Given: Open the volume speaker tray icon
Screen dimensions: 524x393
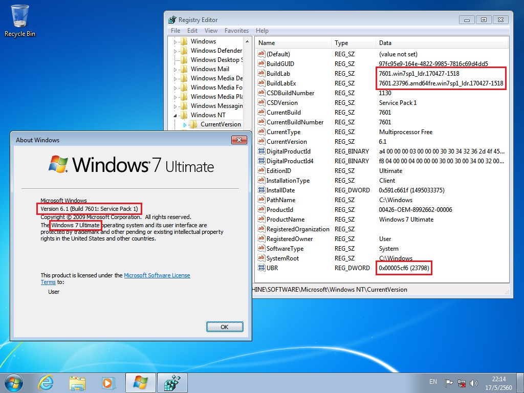Looking at the screenshot, I should tap(473, 383).
